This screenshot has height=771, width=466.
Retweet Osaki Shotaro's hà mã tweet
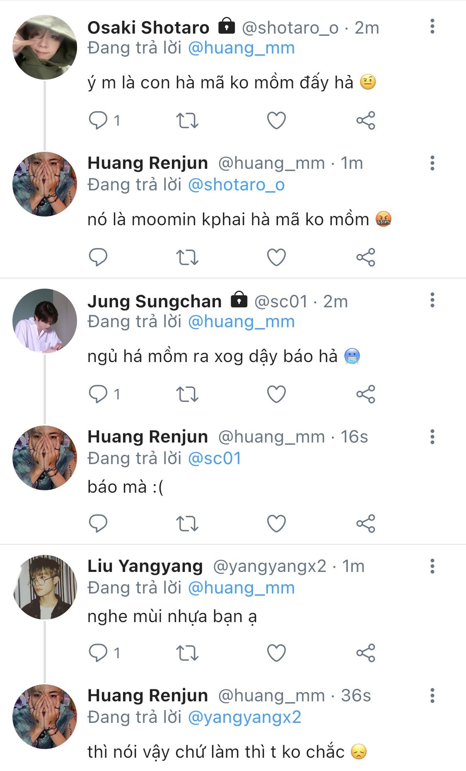[187, 121]
